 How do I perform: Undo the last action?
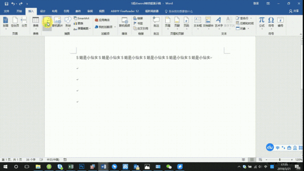(x=13, y=4)
